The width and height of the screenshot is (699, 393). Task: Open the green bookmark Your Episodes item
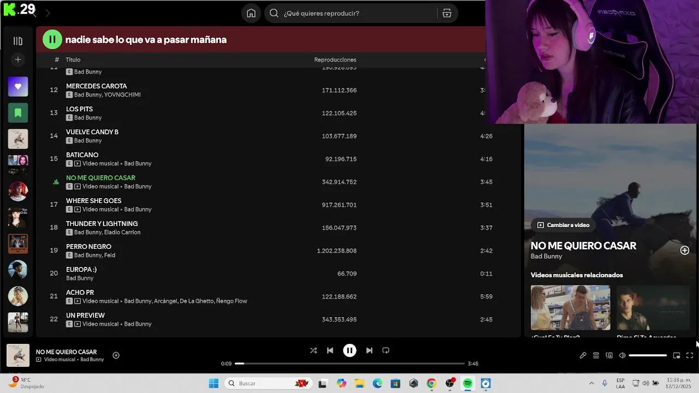click(18, 113)
